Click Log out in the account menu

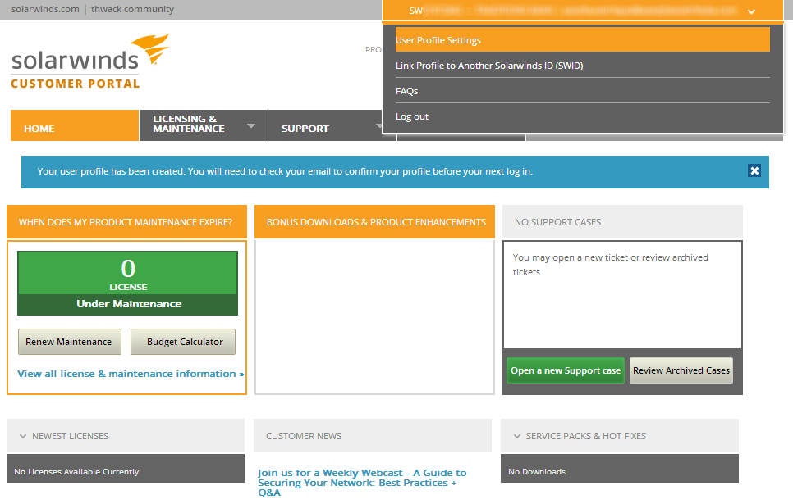(x=411, y=116)
